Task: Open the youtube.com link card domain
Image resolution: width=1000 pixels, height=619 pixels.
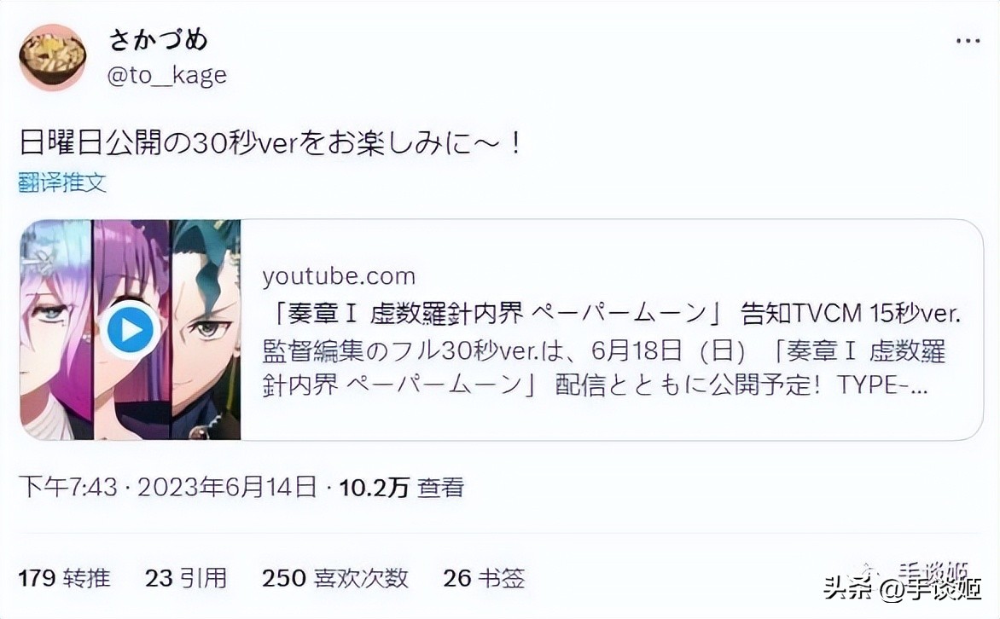Action: coord(339,276)
